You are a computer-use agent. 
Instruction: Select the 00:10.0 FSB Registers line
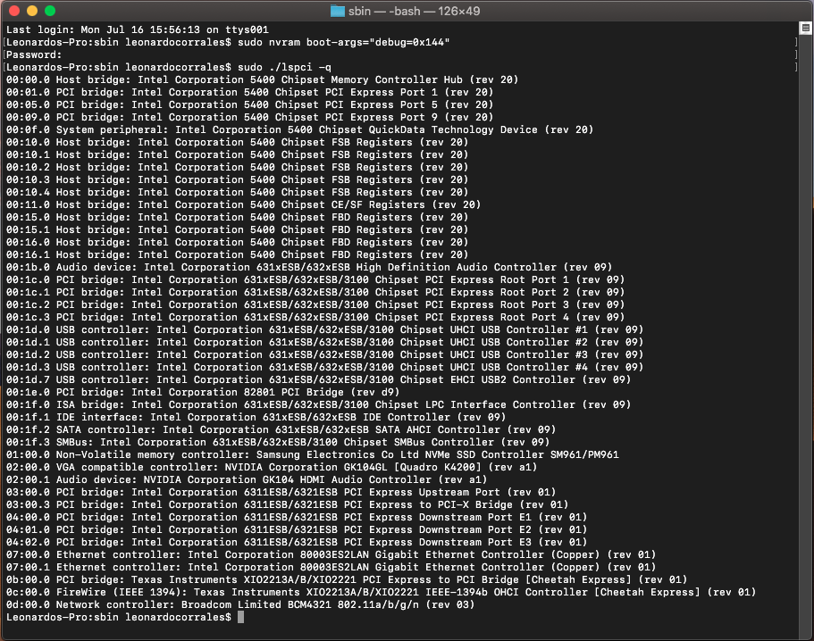(238, 142)
